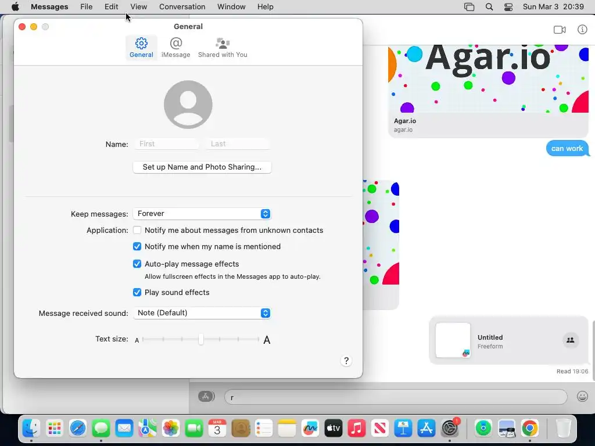Start a FaceTime video call
The height and width of the screenshot is (446, 595).
click(x=560, y=30)
